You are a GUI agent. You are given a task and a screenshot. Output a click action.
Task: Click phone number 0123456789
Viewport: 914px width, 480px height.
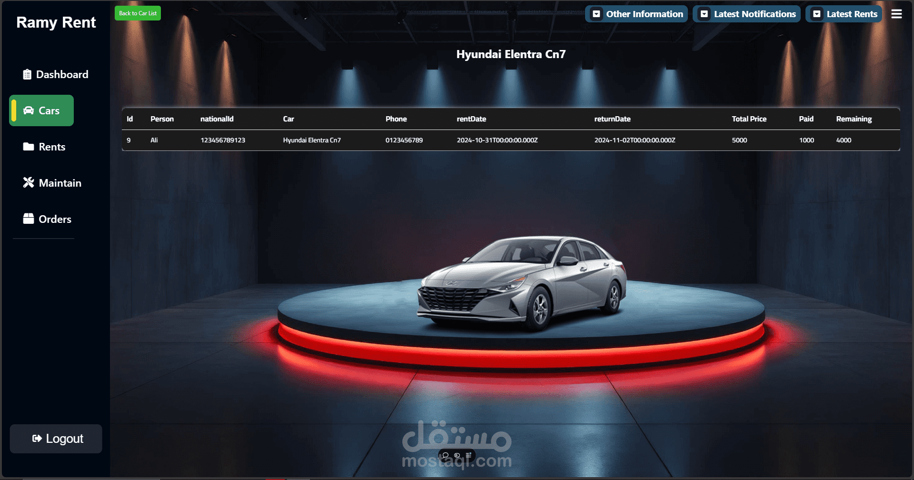click(x=404, y=140)
